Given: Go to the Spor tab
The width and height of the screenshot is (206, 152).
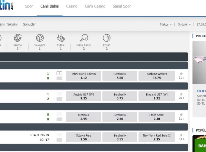Looking at the screenshot, I should pos(29,6).
